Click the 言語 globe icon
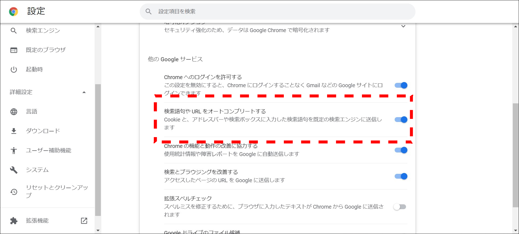The height and width of the screenshot is (234, 519). (14, 111)
